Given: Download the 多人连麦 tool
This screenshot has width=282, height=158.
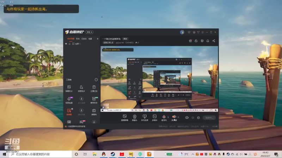Looking at the screenshot, I should click(81, 100).
